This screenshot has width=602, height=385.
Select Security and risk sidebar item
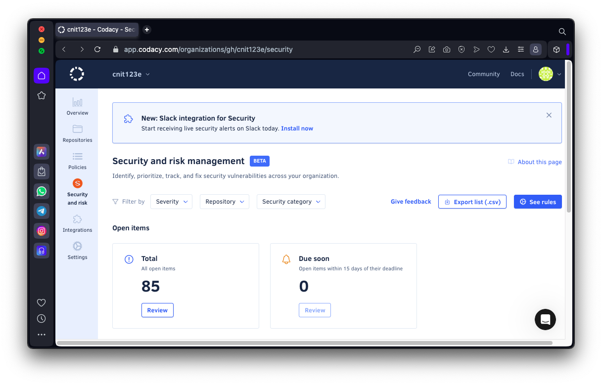(x=77, y=192)
